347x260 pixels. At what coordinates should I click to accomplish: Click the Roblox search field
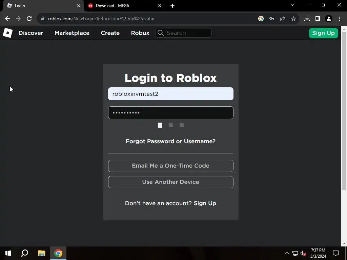(x=183, y=33)
